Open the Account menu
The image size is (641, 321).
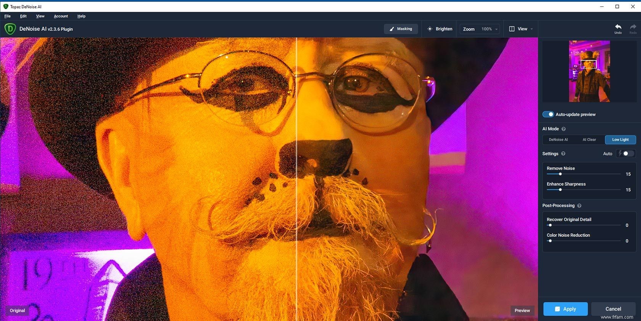[61, 16]
